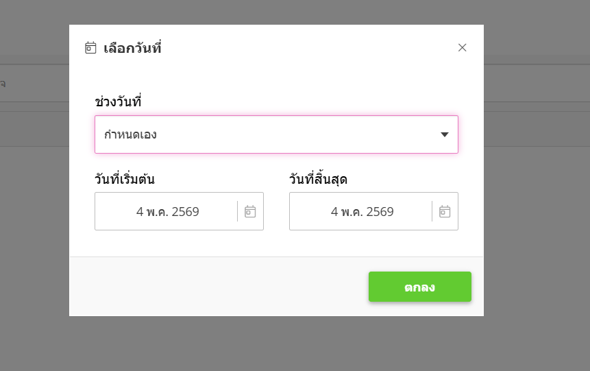Viewport: 590px width, 371px height.
Task: Select the end date value 4 พ.ค. 2569
Action: pos(362,212)
